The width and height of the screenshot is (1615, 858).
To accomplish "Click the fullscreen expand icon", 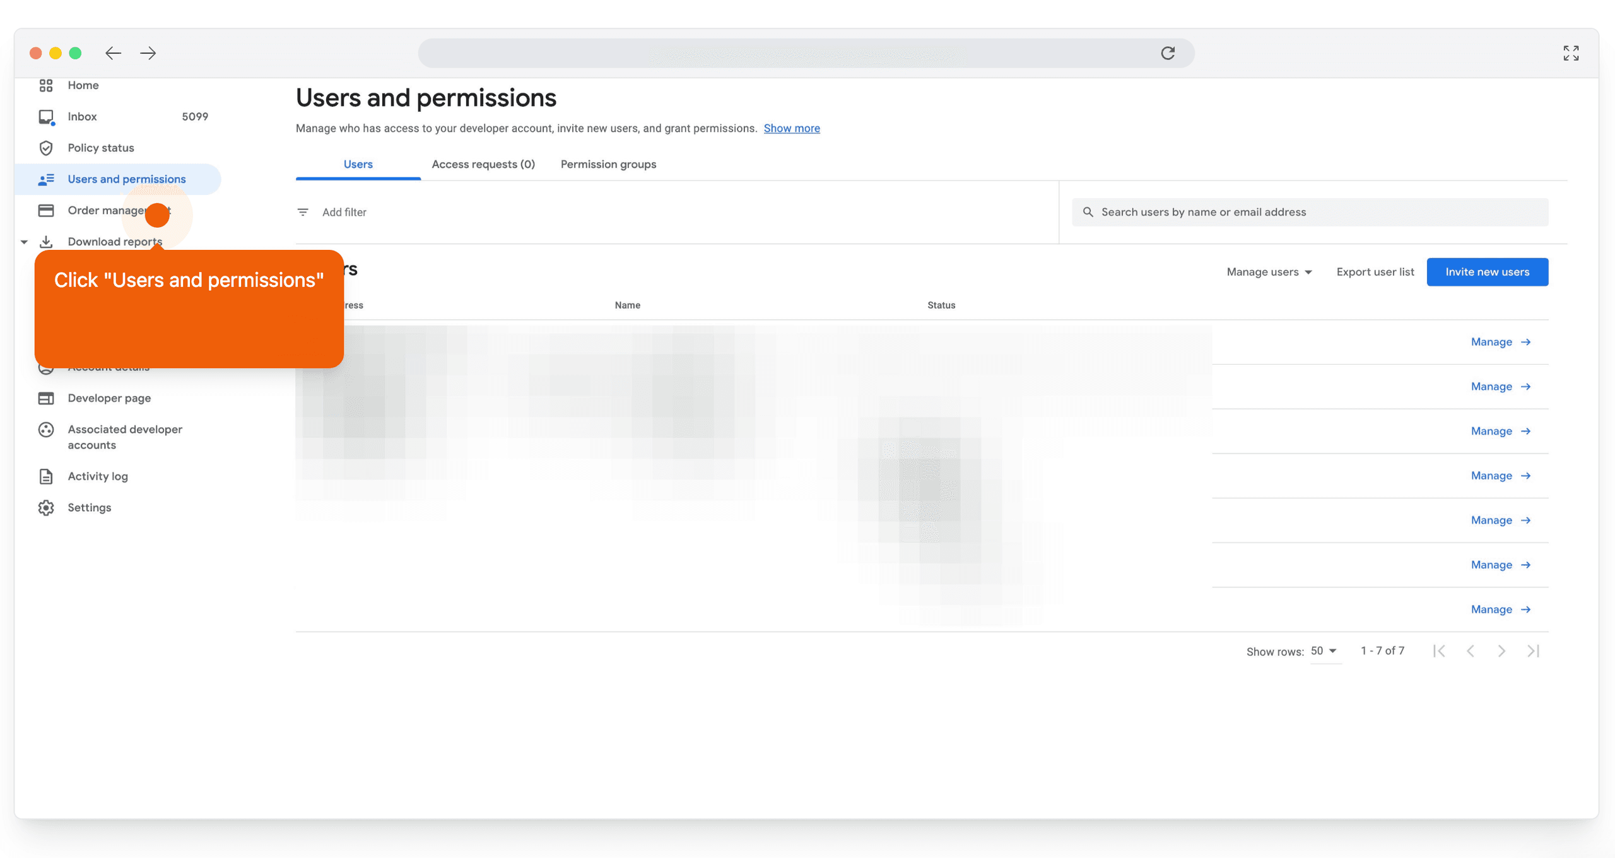I will (x=1571, y=53).
